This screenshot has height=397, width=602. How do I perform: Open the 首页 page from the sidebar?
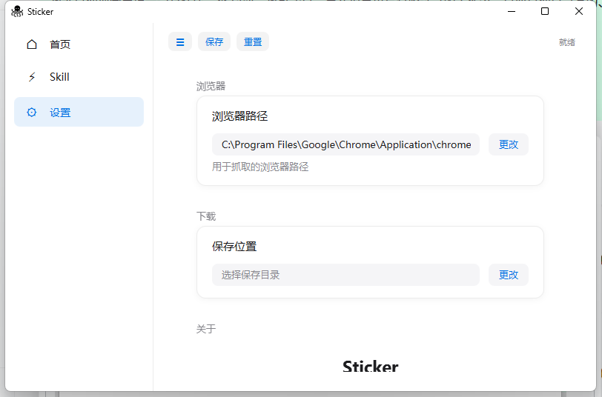tap(60, 44)
